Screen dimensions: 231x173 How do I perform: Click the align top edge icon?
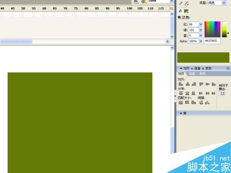[201, 84]
